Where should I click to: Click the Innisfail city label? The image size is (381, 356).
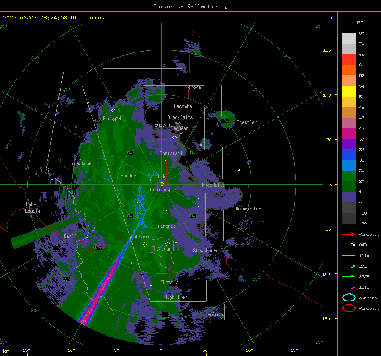[x=171, y=153]
